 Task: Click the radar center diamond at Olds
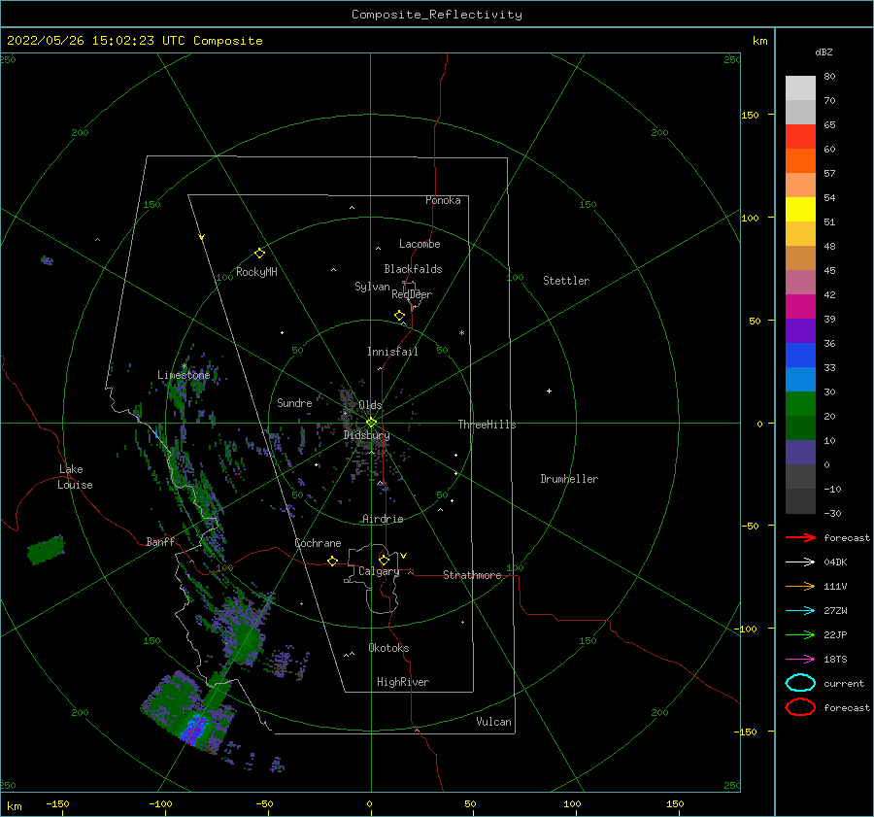point(371,423)
